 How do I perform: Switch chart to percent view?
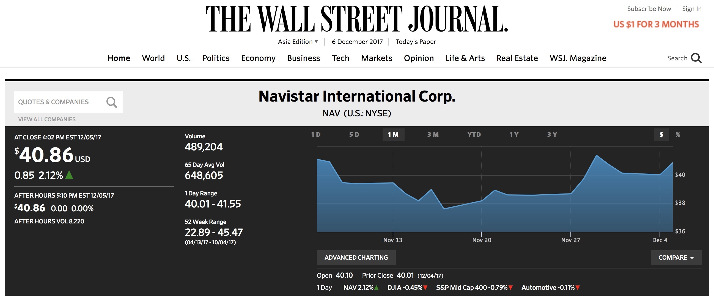678,135
